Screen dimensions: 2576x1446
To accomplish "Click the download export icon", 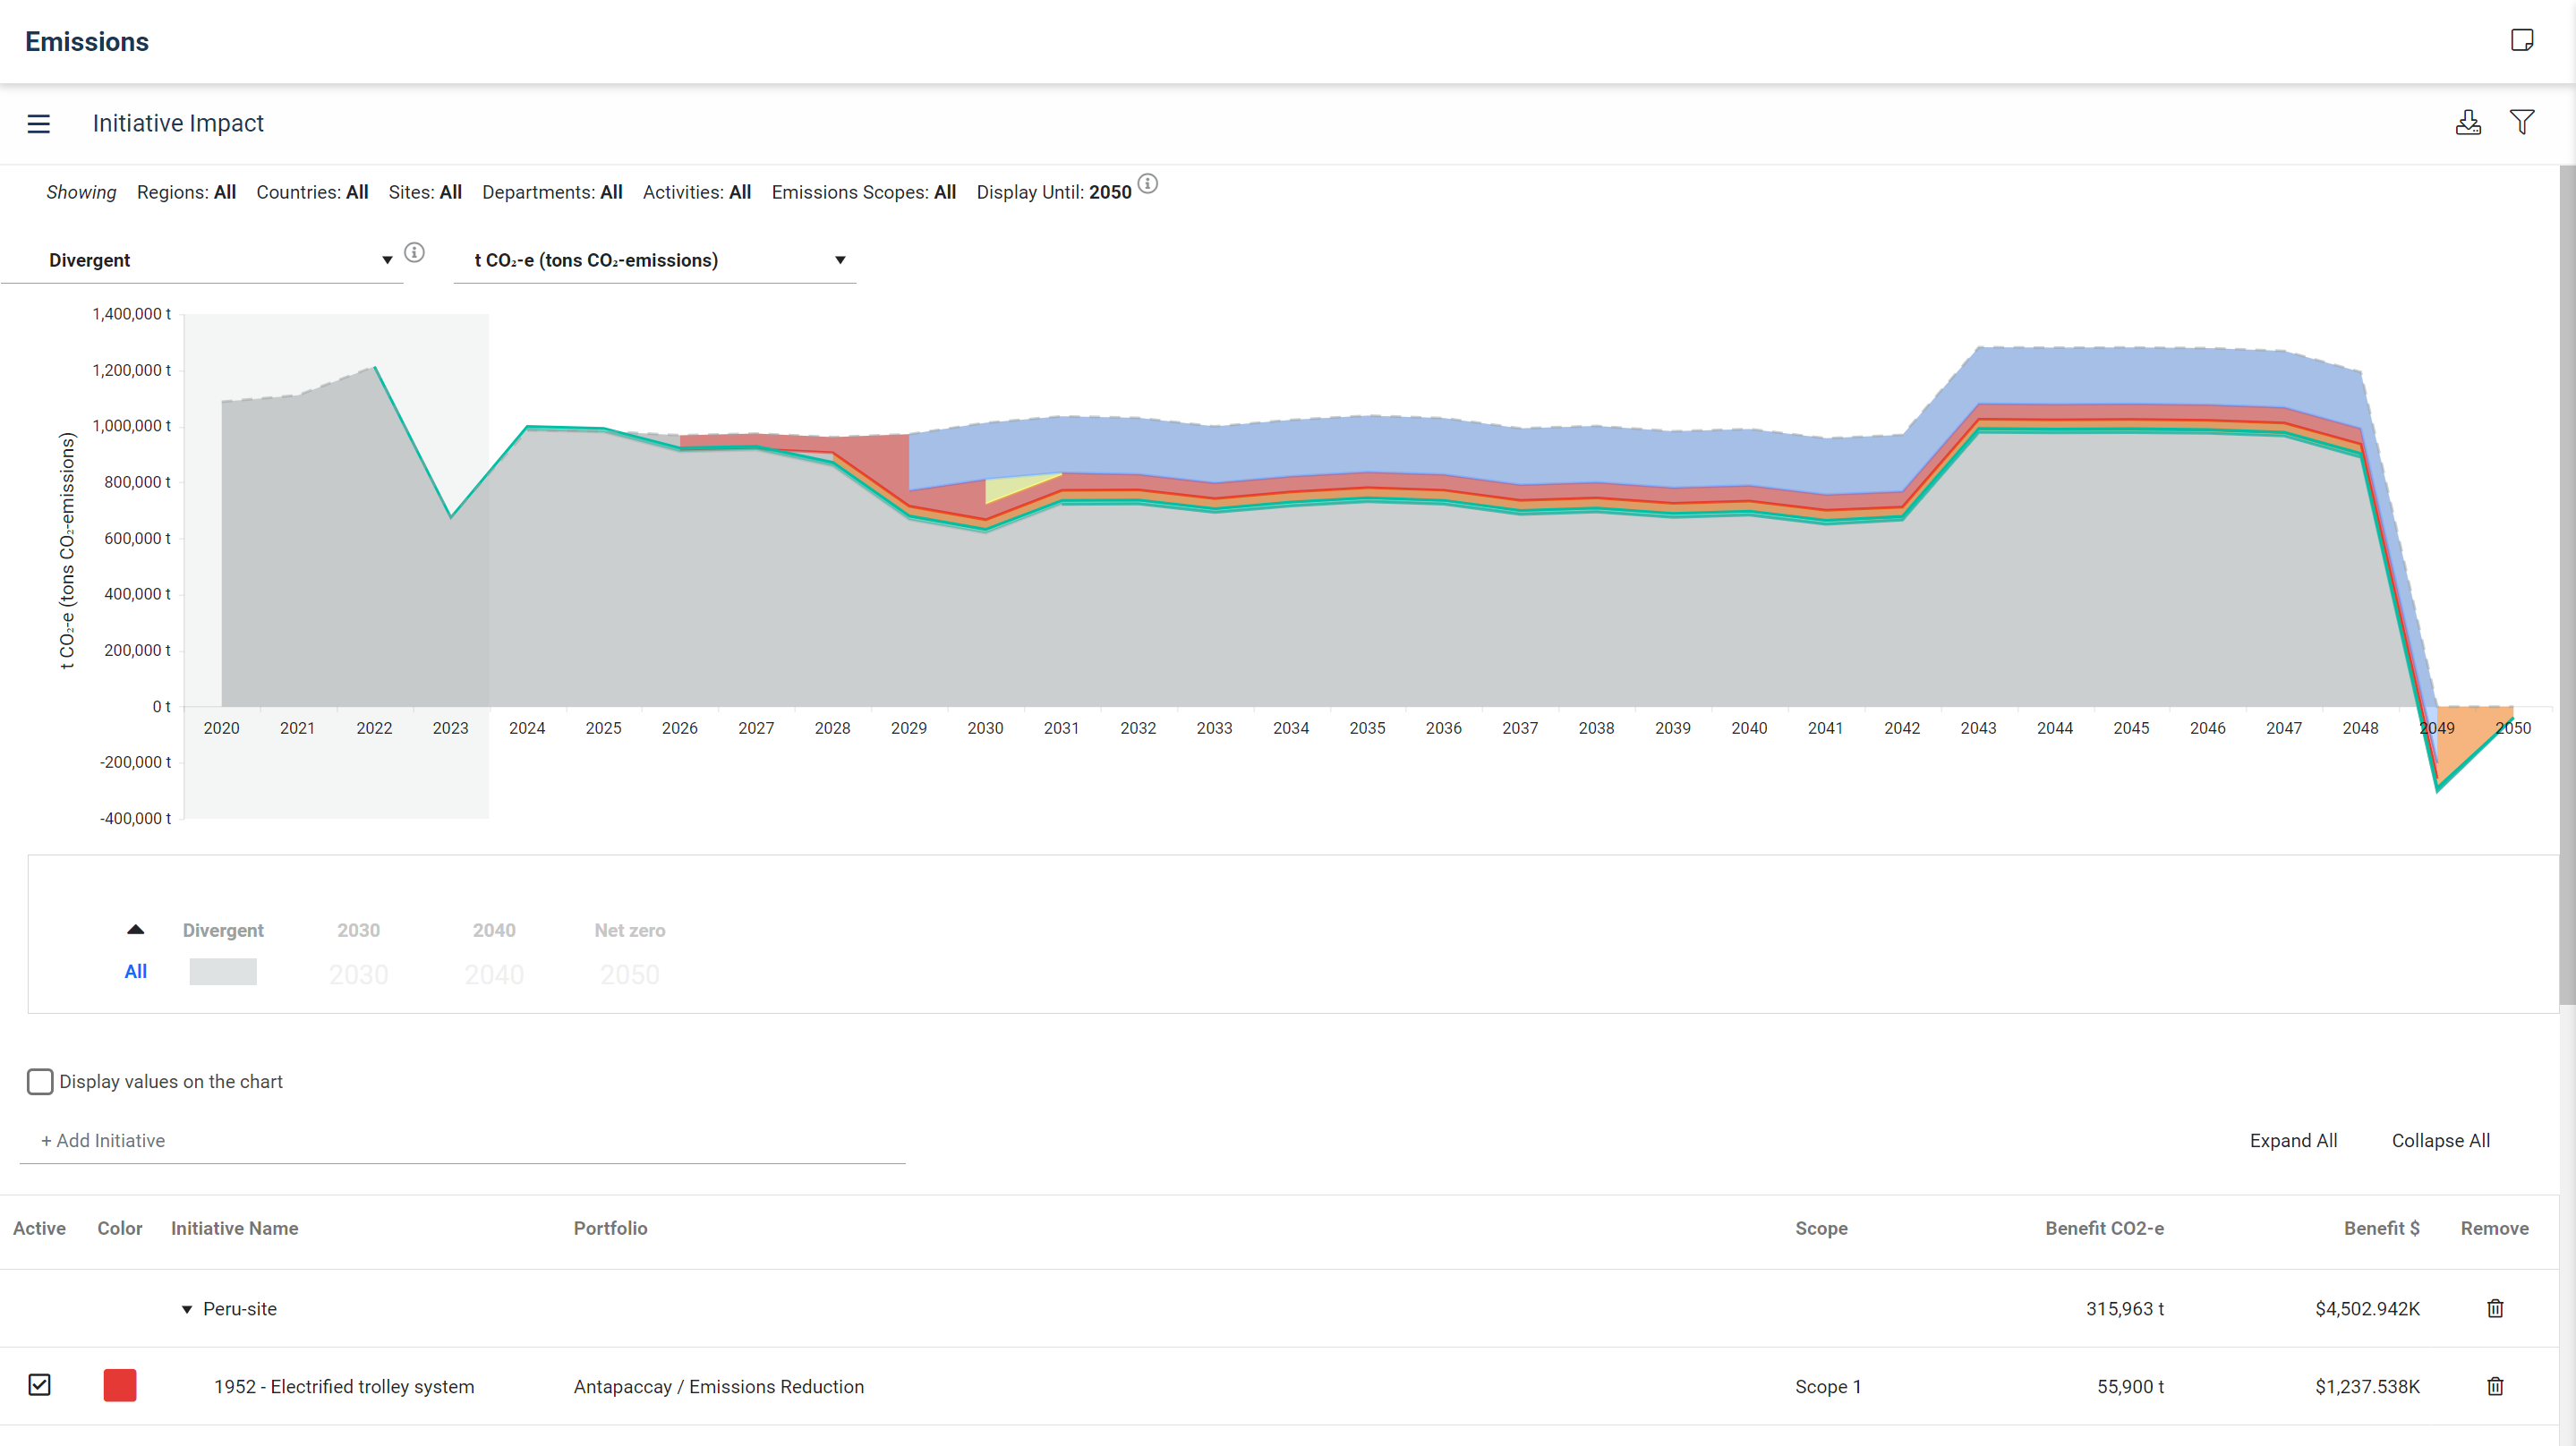I will pos(2468,123).
